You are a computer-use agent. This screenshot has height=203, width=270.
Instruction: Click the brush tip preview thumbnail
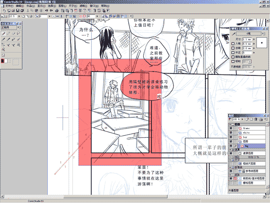coord(262,43)
